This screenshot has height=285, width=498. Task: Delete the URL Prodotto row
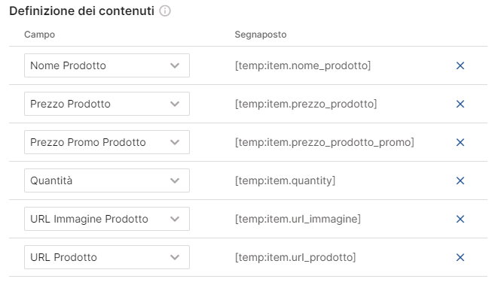(460, 257)
